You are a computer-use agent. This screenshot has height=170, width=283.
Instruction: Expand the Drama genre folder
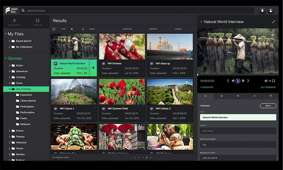point(10,131)
